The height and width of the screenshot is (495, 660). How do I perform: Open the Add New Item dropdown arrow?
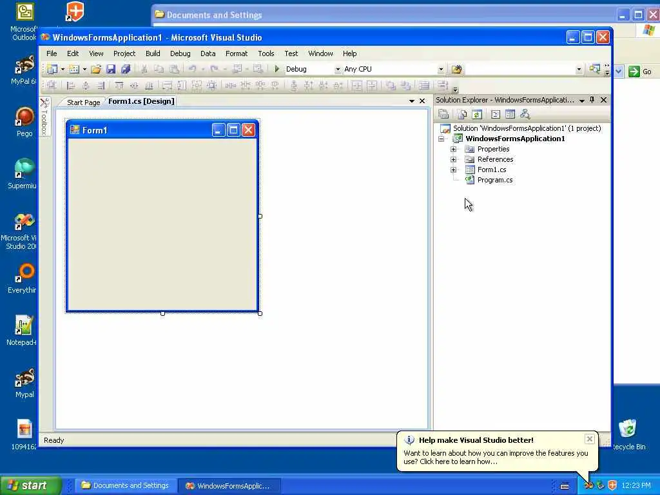coord(84,69)
